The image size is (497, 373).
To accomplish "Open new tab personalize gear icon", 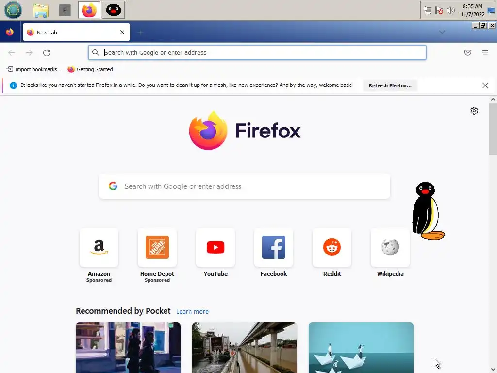I will click(x=474, y=111).
